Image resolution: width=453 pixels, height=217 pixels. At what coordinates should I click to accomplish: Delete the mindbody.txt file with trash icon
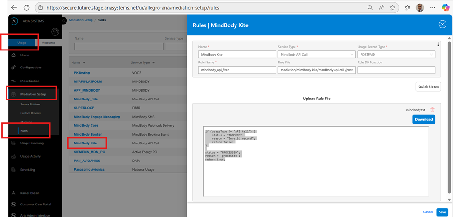[x=433, y=110]
